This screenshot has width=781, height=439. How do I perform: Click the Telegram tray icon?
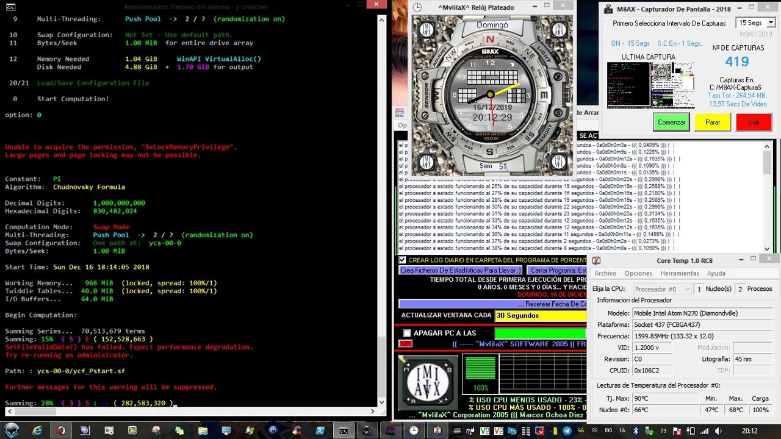pyautogui.click(x=567, y=431)
